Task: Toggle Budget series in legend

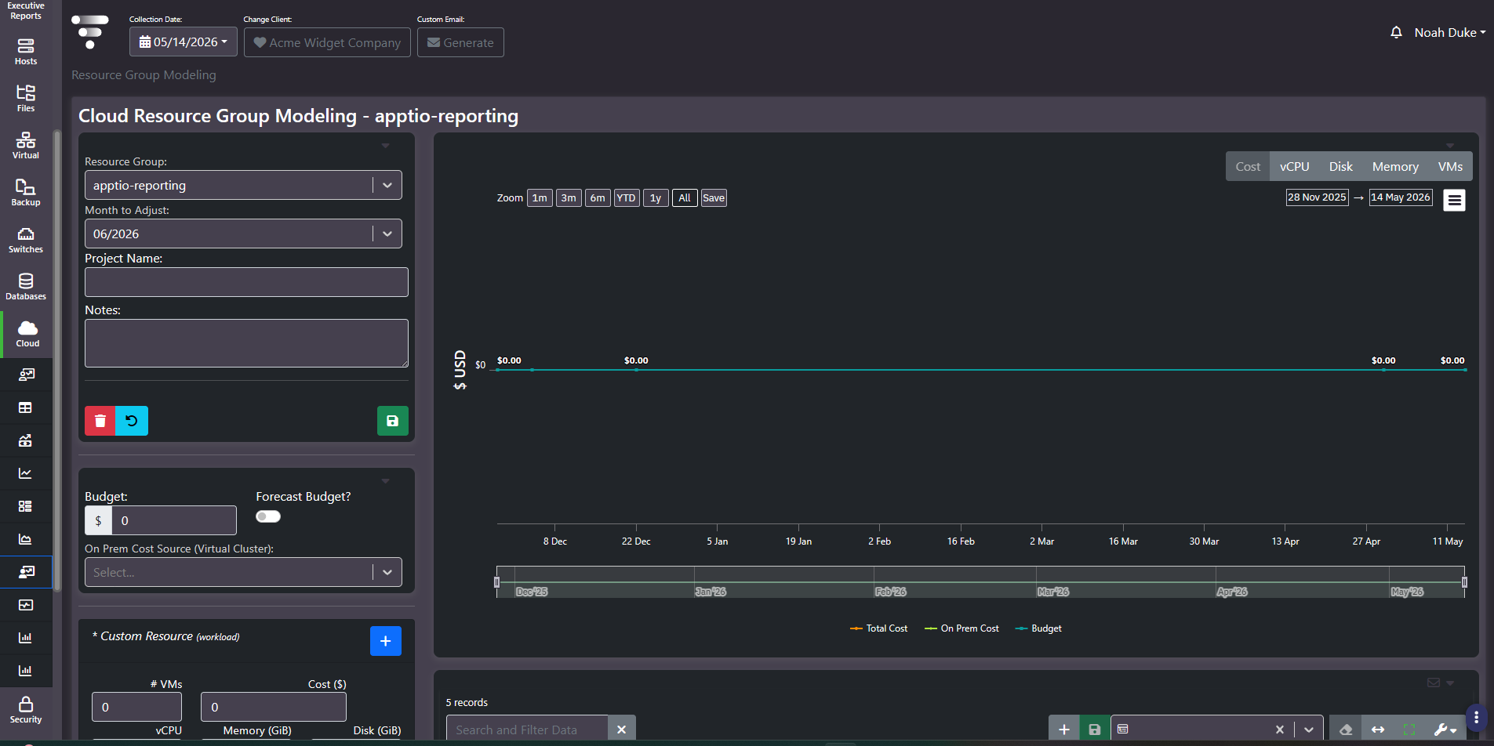Action: coord(1039,628)
